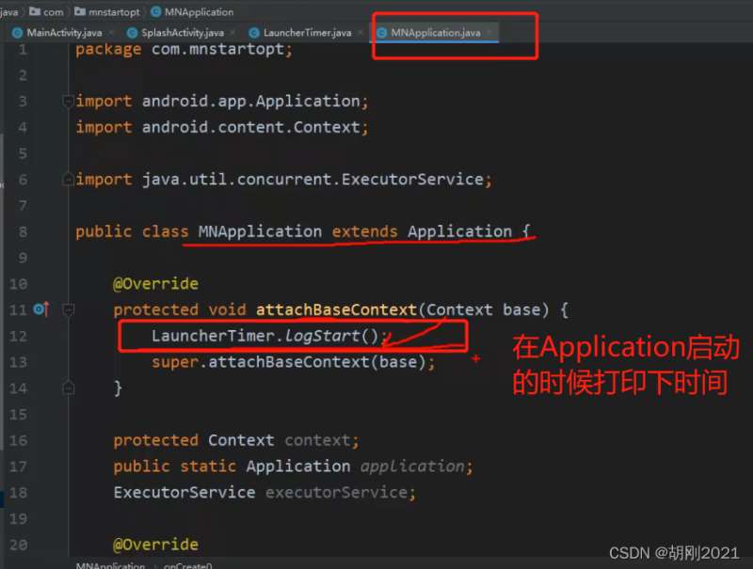Collapse the attachBaseContext method fold at line 11
Screen dimensions: 753x569
[68, 310]
